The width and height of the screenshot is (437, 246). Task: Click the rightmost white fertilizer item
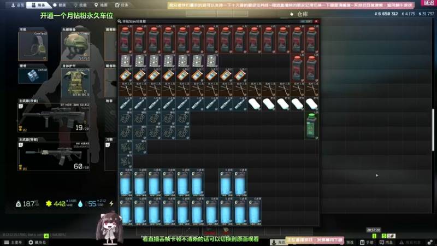point(311,104)
